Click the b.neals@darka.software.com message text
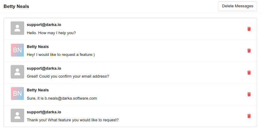Image resolution: width=262 pixels, height=132 pixels. [x=62, y=98]
